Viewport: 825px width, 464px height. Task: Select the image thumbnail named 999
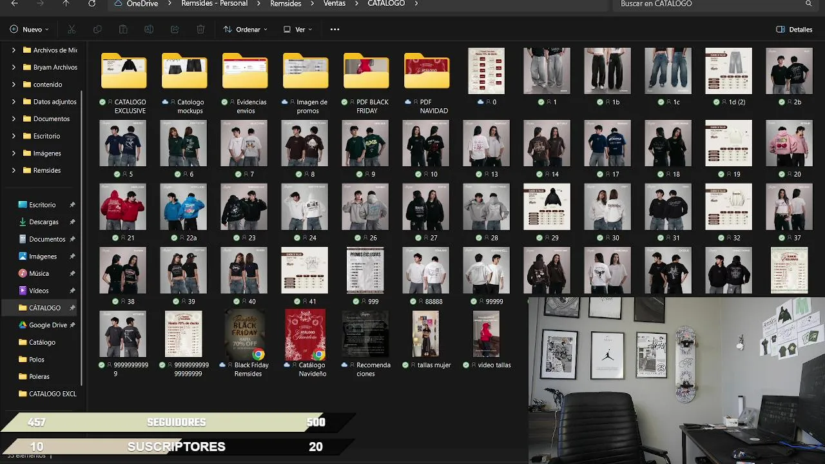(x=365, y=271)
